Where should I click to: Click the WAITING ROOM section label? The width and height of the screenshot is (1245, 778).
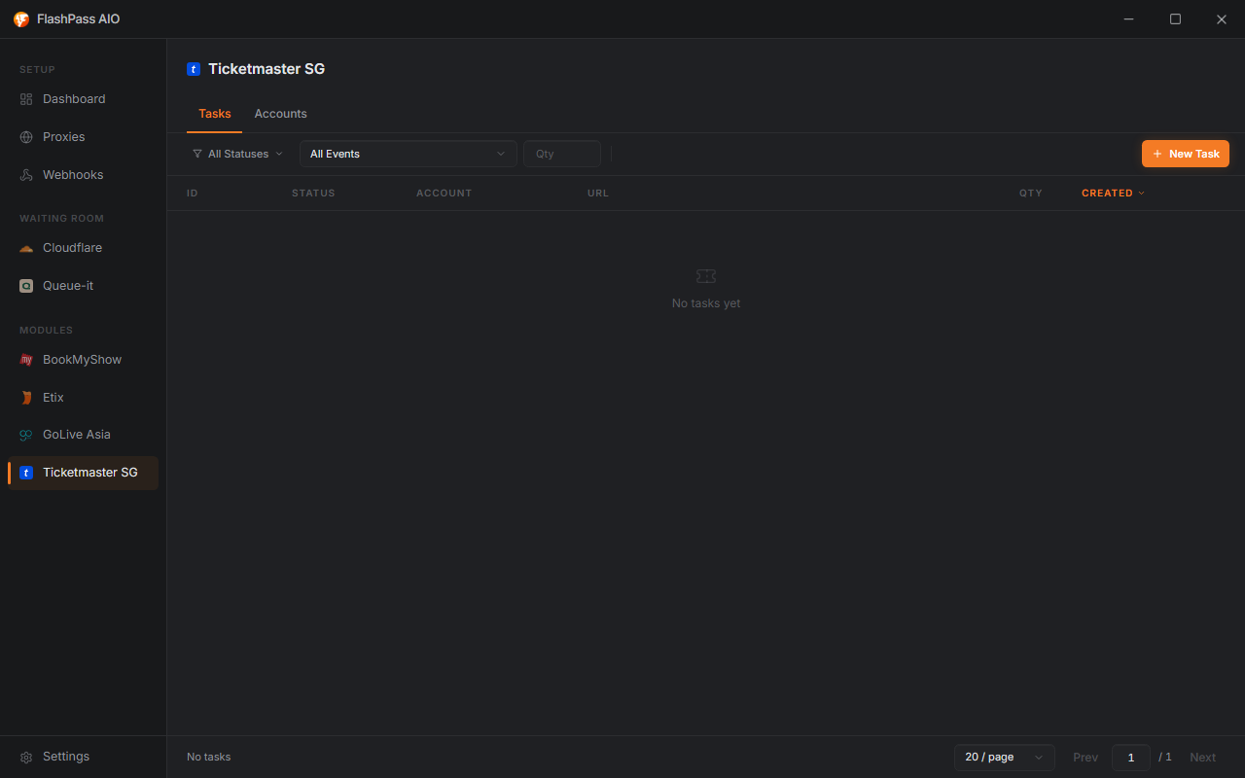point(61,219)
